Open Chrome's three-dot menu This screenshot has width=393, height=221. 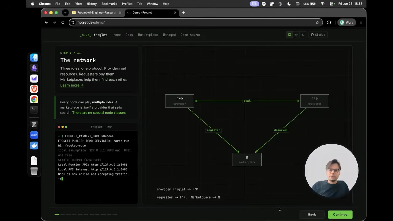[x=361, y=22]
